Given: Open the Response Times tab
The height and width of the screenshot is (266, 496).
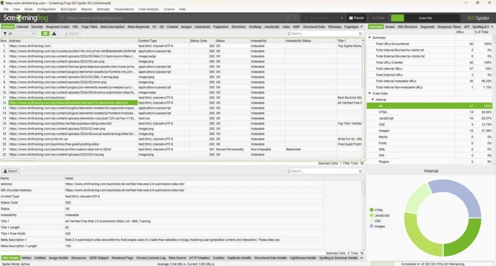Looking at the screenshot, I should [449, 27].
